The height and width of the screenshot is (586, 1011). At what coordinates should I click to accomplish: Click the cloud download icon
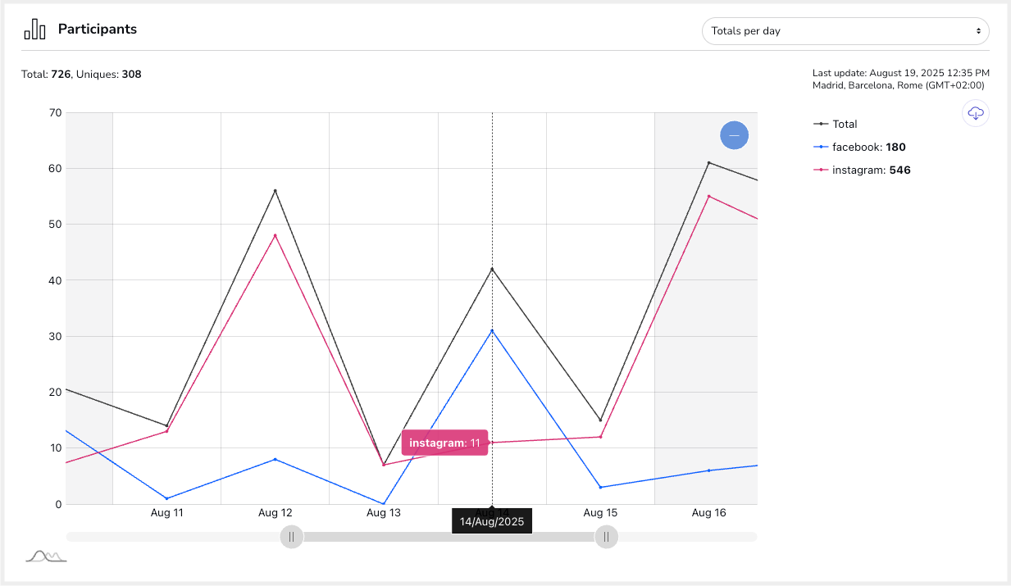[976, 113]
